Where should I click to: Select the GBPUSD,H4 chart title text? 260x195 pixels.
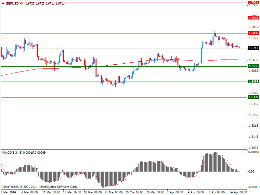pyautogui.click(x=15, y=4)
